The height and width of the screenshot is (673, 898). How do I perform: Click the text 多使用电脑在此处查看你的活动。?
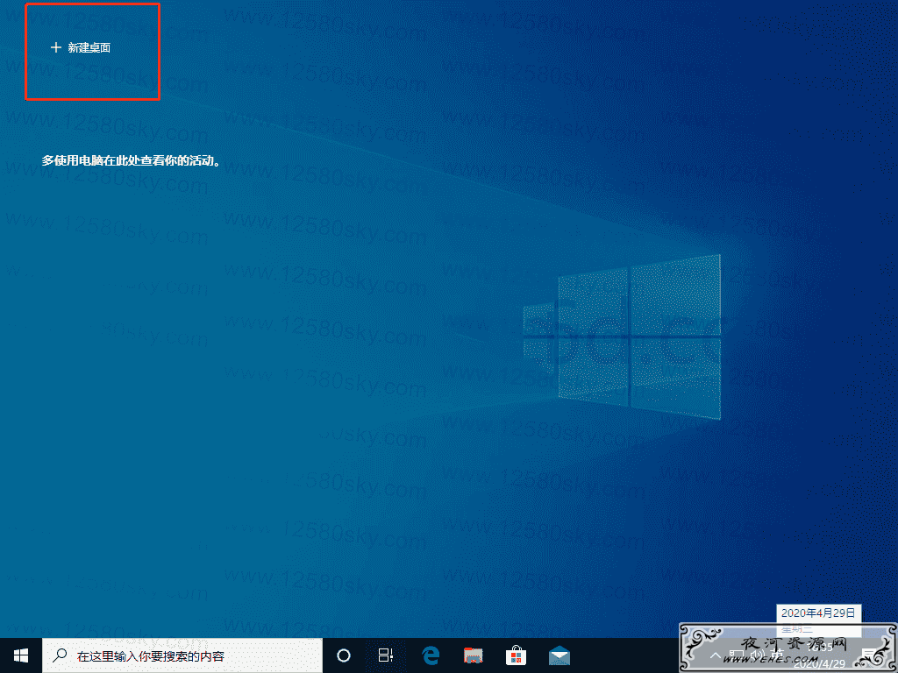pos(132,161)
